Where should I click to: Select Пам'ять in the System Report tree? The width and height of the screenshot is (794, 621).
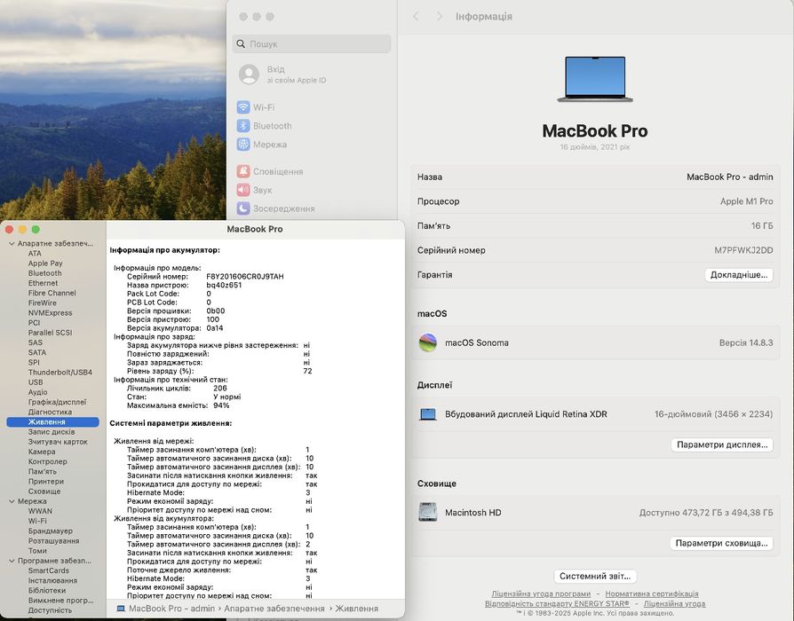[42, 471]
